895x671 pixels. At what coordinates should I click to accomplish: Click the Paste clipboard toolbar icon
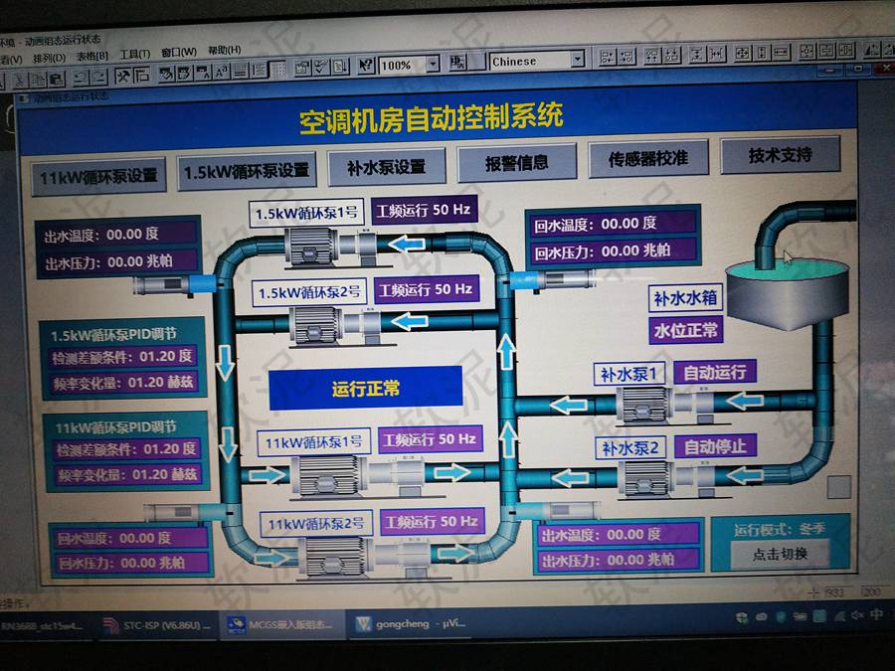pyautogui.click(x=56, y=76)
